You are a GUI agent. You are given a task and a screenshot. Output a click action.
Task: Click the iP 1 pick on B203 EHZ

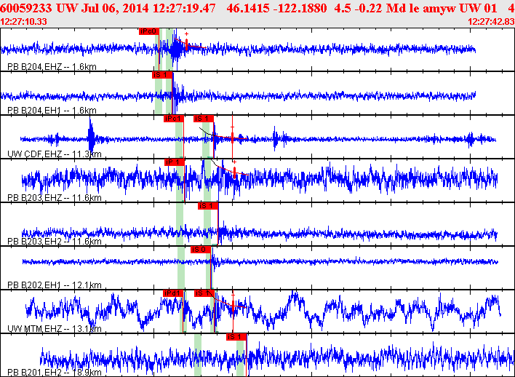(x=175, y=162)
